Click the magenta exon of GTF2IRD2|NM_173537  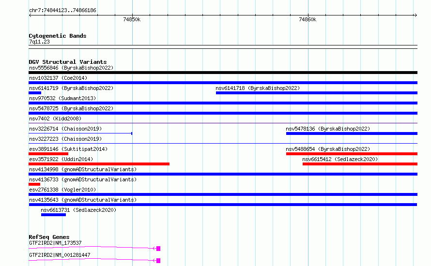coord(158,249)
